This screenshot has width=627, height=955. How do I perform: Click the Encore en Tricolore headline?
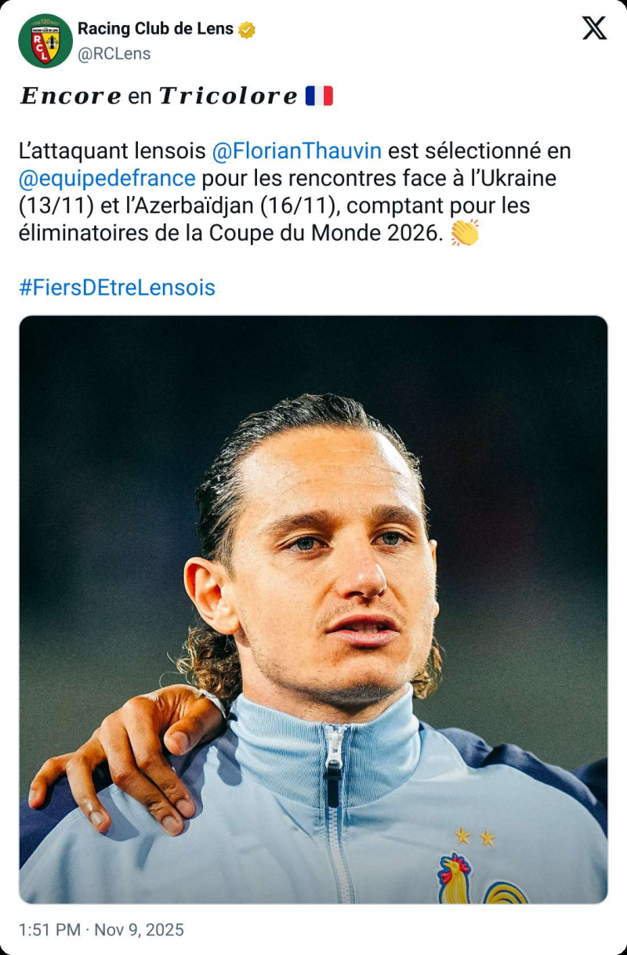[158, 96]
